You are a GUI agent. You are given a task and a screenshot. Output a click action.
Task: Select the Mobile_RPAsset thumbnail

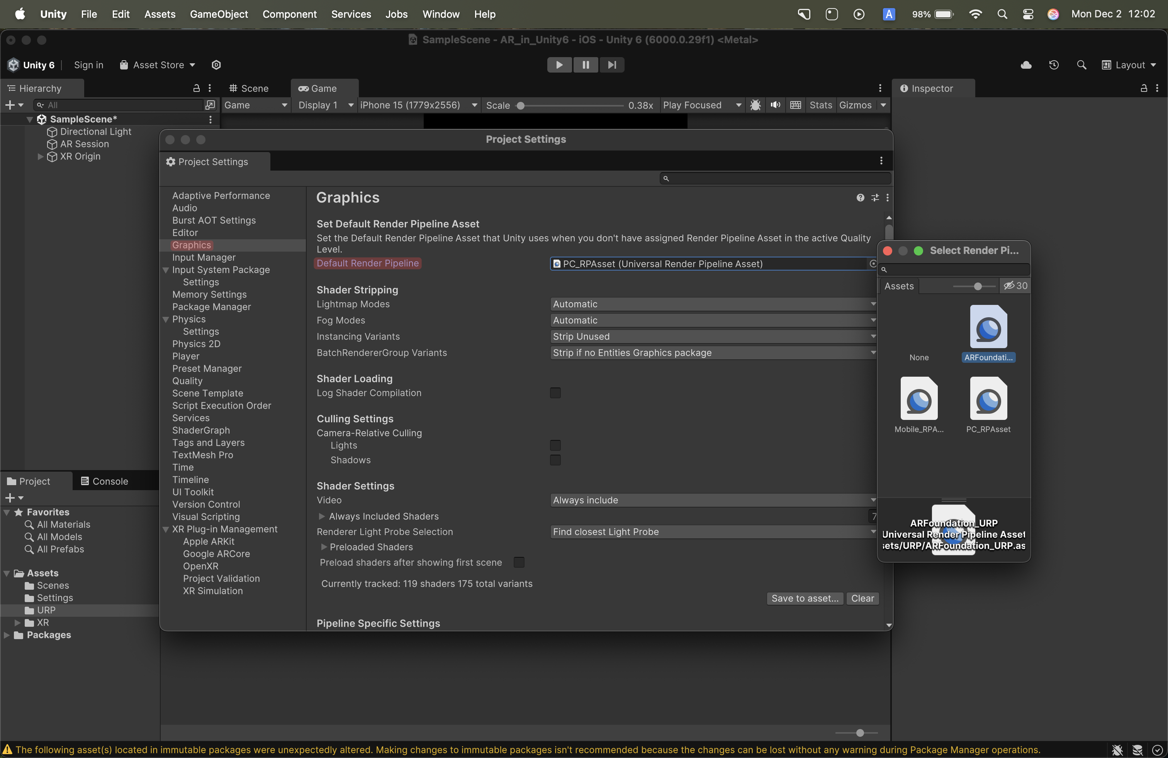click(919, 399)
